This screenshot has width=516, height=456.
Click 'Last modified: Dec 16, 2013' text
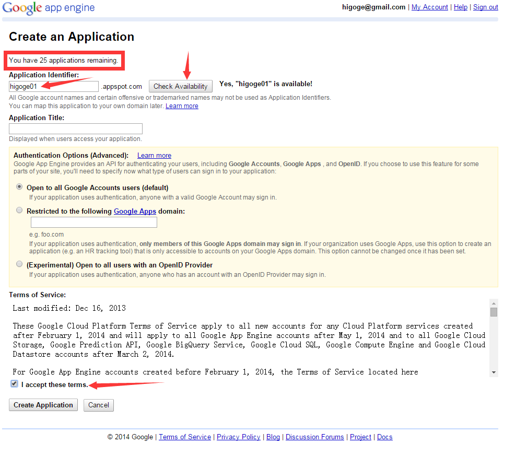pos(69,308)
